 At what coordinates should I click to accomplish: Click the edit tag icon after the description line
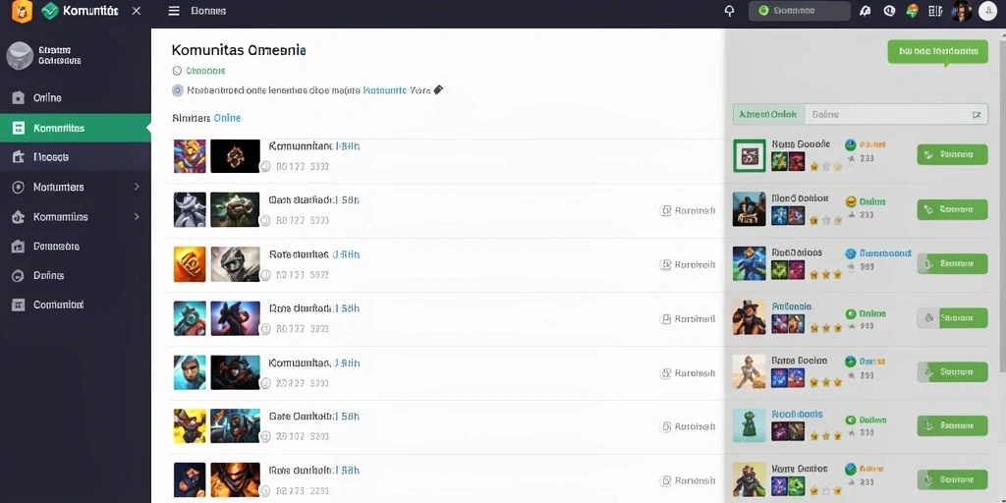point(438,90)
